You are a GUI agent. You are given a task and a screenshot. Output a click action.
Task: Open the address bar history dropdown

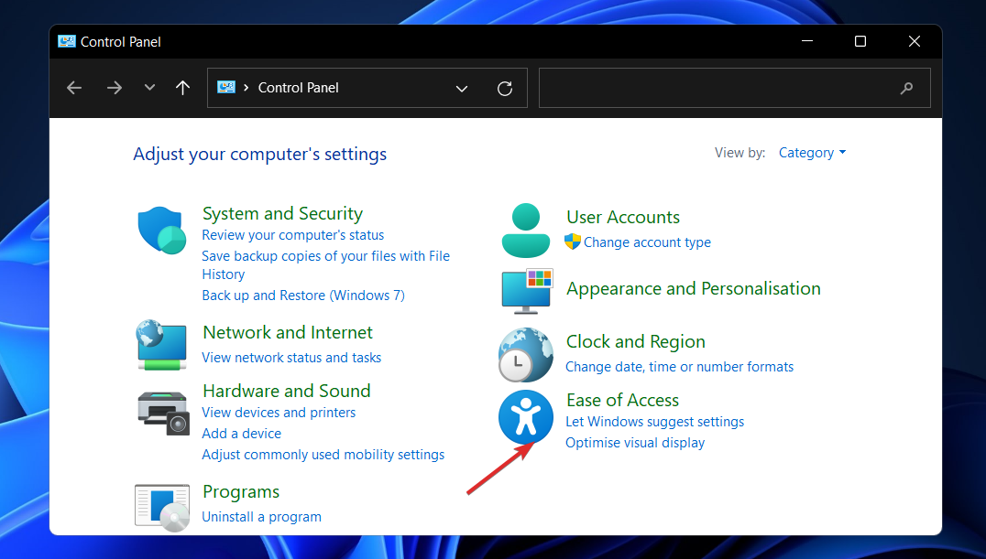(x=462, y=89)
